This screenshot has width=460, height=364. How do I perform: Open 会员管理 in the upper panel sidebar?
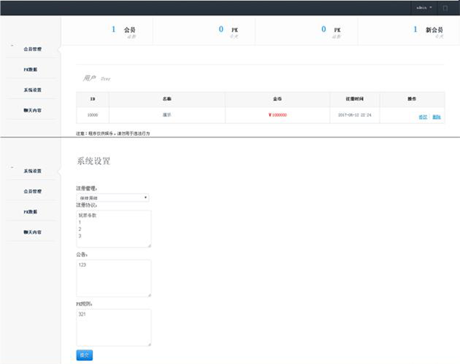[33, 49]
